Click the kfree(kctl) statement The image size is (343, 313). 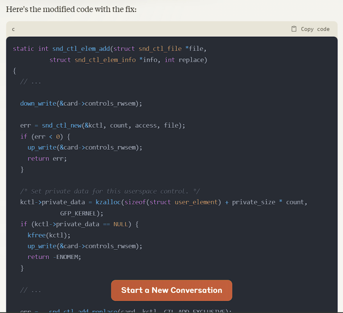[x=49, y=235]
